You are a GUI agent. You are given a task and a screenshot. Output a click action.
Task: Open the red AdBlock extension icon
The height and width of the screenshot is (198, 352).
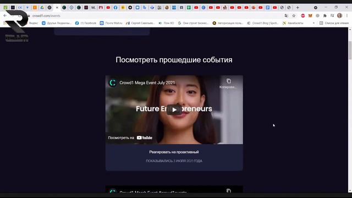click(x=303, y=16)
